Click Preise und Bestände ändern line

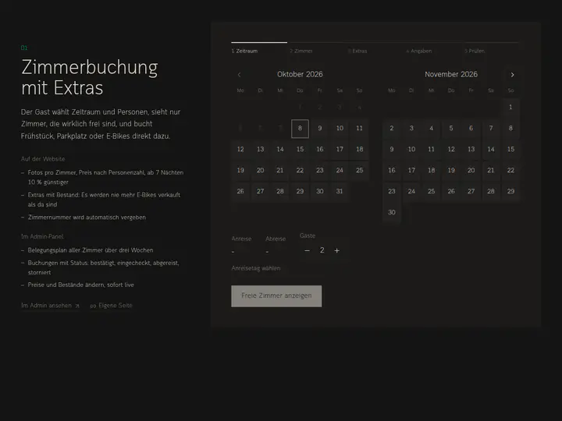click(81, 285)
